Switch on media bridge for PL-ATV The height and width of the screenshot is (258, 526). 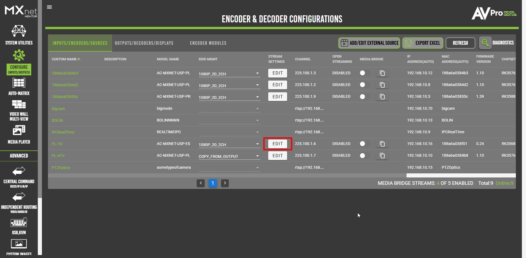click(364, 156)
